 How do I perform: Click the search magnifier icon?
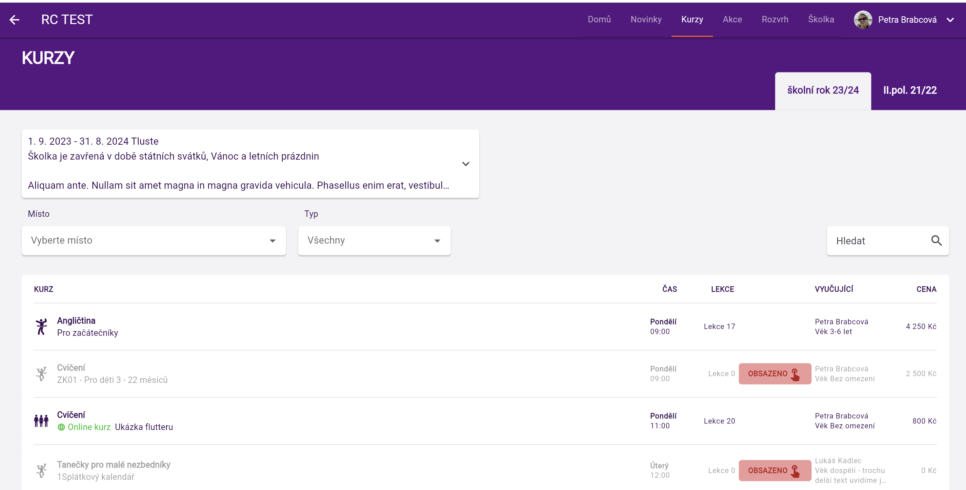936,241
